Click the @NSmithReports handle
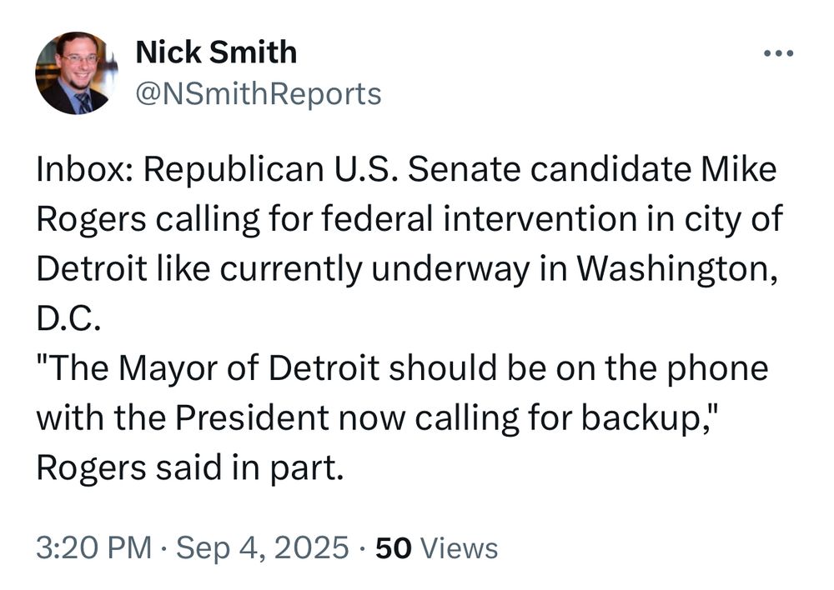834x590 pixels. pyautogui.click(x=258, y=94)
